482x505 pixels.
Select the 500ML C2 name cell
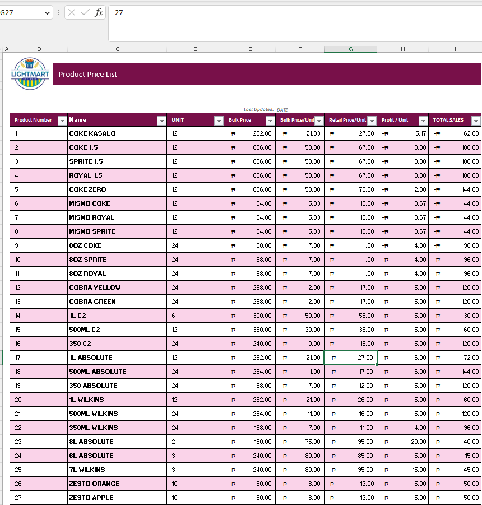(x=117, y=330)
